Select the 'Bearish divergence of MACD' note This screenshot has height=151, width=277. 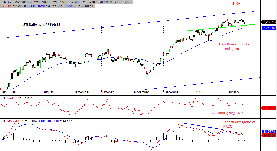tap(239, 124)
